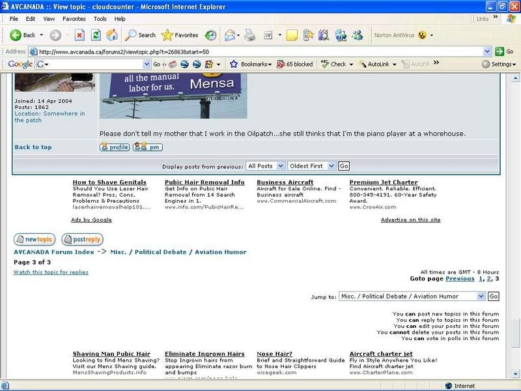Click Google toolbar Bookmarks star
Screen dimensions: 521x391
coord(251,64)
